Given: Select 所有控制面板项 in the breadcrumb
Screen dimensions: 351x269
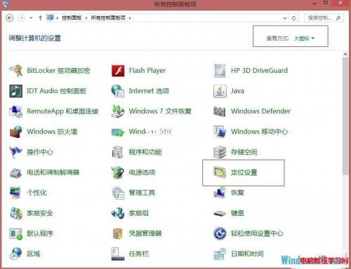Looking at the screenshot, I should (x=108, y=18).
